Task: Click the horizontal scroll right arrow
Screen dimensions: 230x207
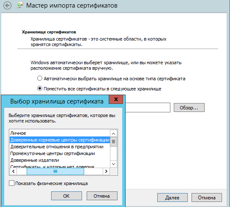Action: pos(106,171)
